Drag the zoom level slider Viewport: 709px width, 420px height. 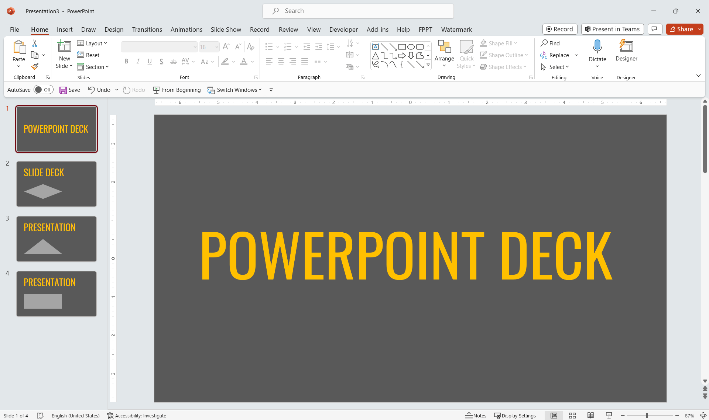647,416
